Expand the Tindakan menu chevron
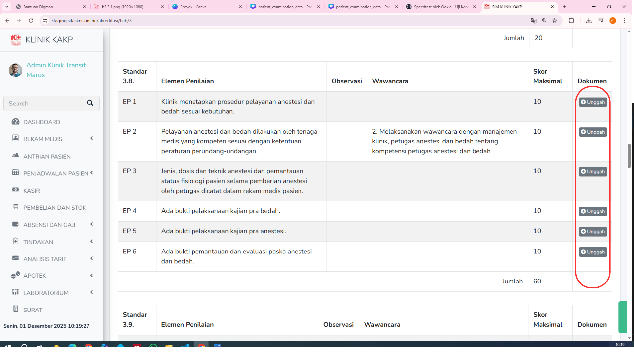 coord(92,242)
